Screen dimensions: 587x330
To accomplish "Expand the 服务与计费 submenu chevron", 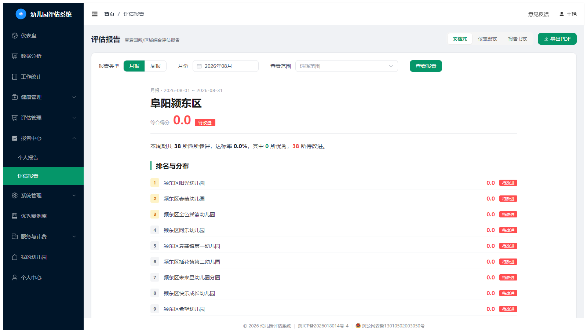I will [x=74, y=236].
